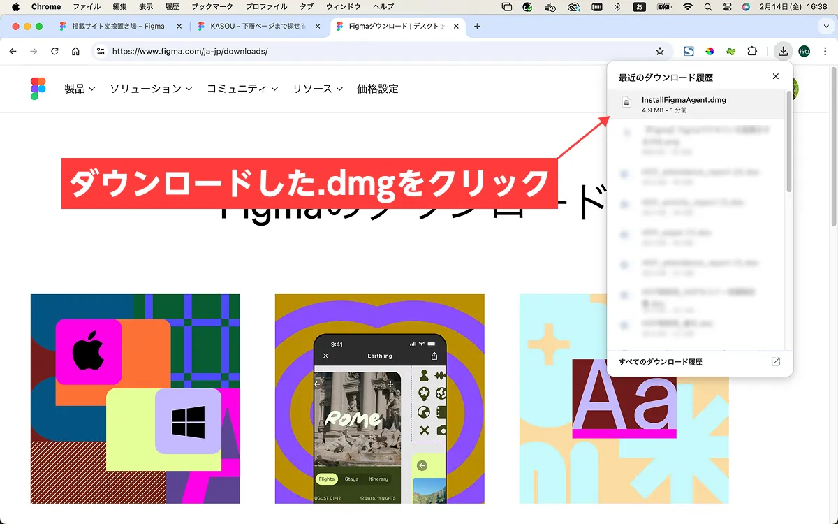The width and height of the screenshot is (838, 524).
Task: Expand the コミュニティ dropdown menu
Action: click(x=242, y=89)
